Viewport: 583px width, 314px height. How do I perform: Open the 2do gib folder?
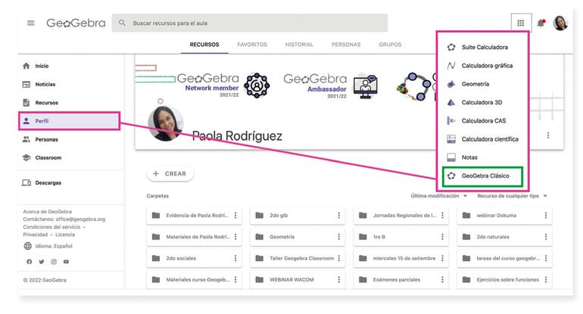tap(298, 216)
